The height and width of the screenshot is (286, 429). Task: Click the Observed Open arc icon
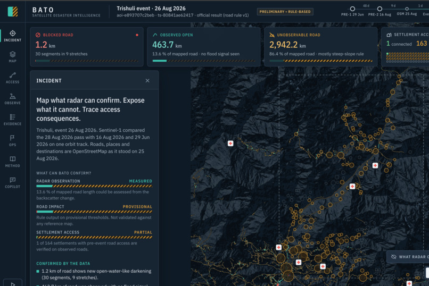pyautogui.click(x=155, y=35)
